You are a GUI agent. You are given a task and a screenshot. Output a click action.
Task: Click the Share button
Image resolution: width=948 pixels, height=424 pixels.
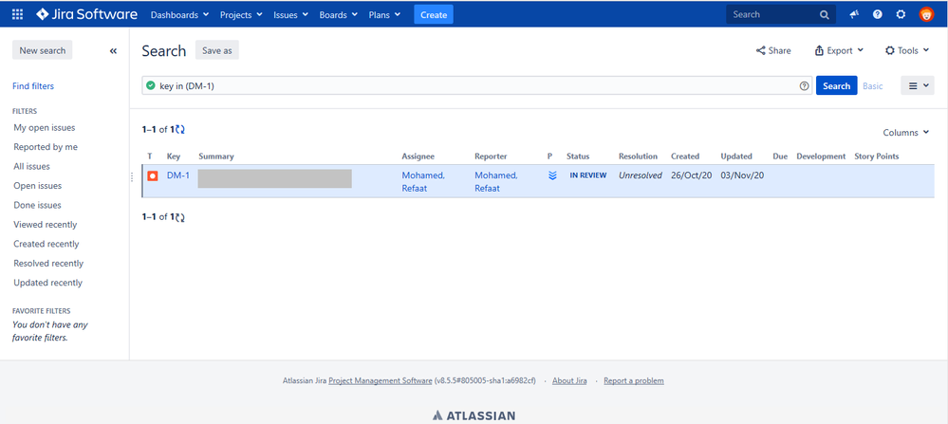pyautogui.click(x=773, y=50)
